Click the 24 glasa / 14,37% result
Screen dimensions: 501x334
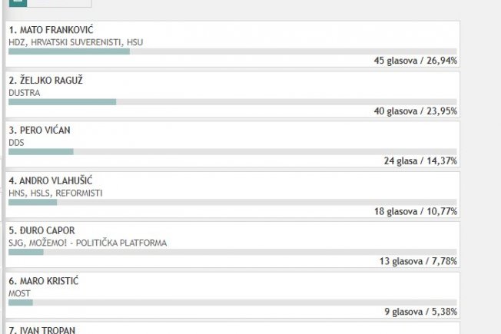click(420, 161)
